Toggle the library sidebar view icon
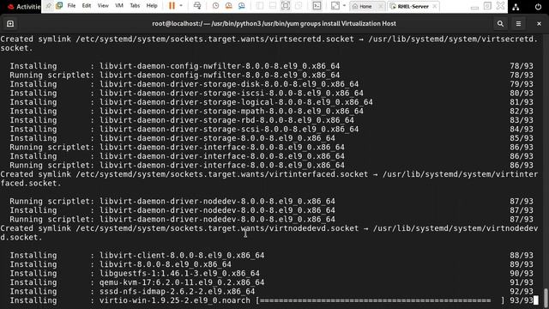The height and width of the screenshot is (309, 549). coord(260,6)
